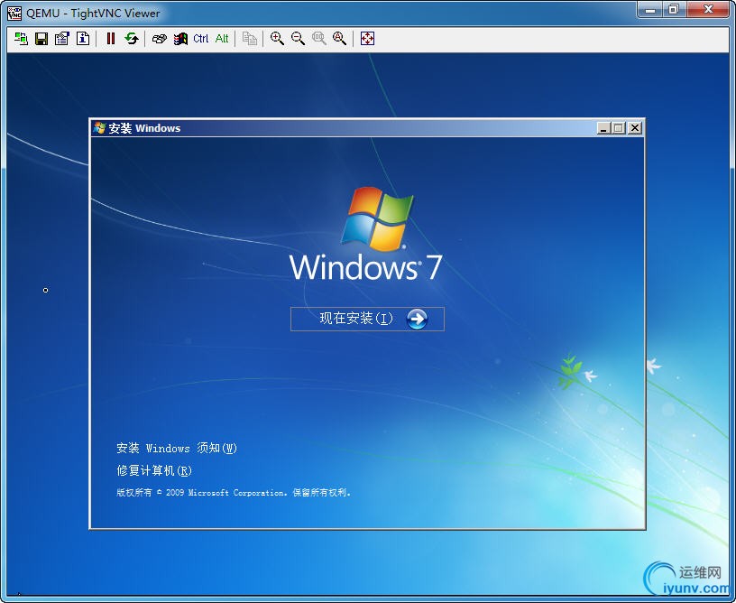
Task: Click the Zoom Out magnifier icon
Action: pyautogui.click(x=298, y=39)
